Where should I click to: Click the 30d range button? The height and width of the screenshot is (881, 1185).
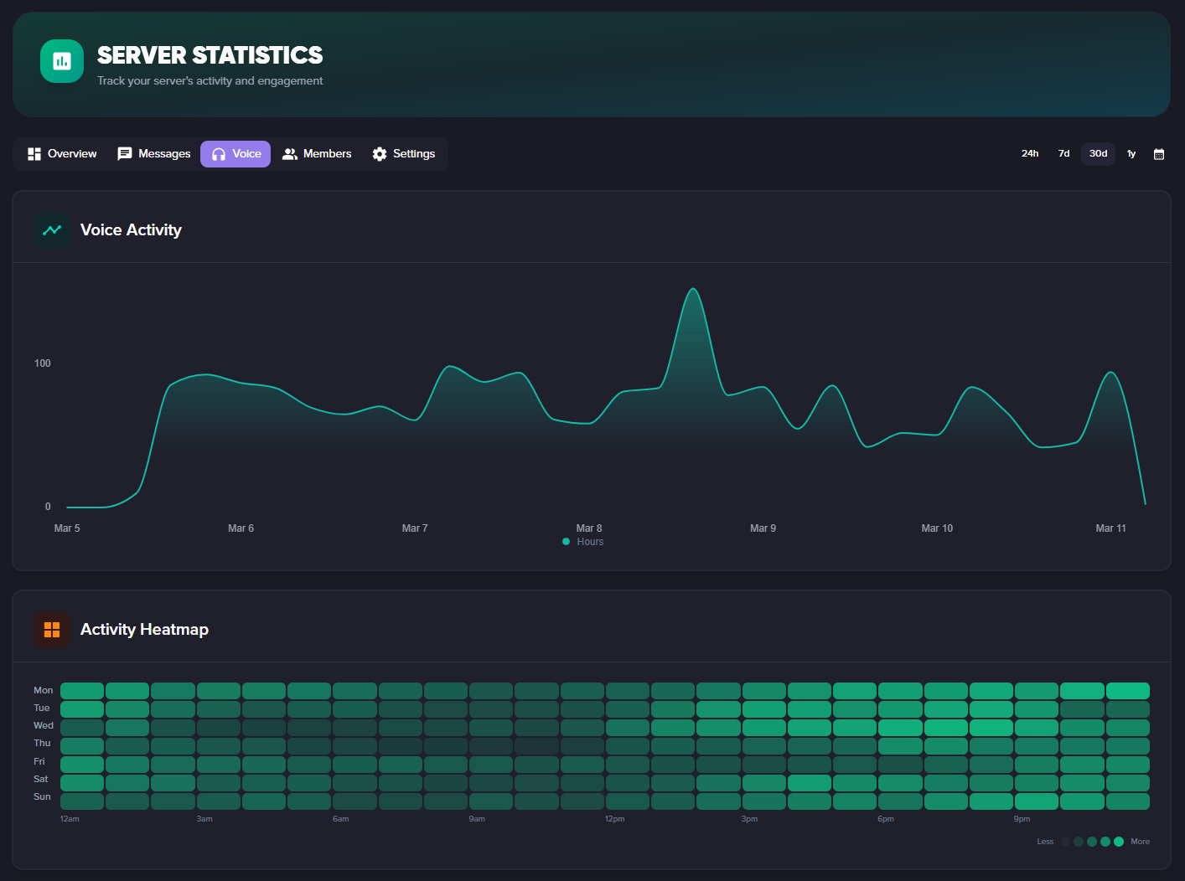1098,153
